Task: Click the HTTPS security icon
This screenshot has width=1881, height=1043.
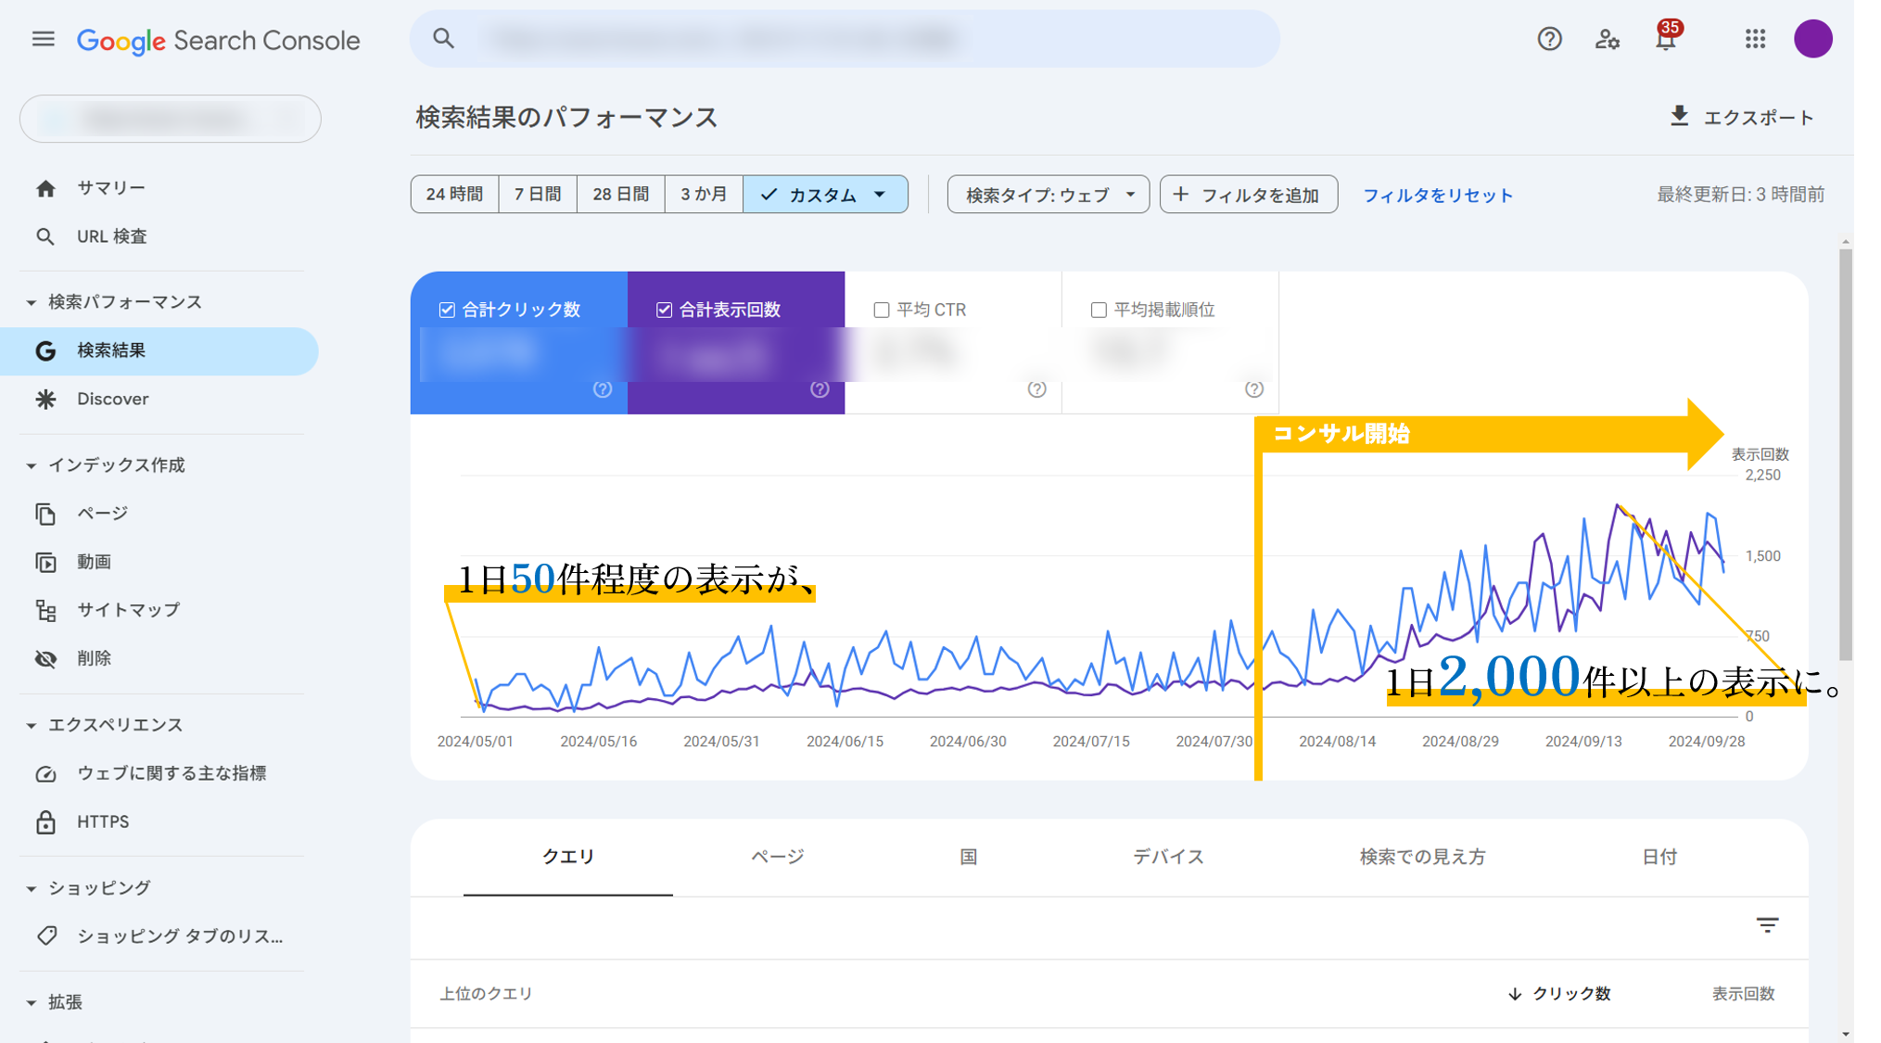Action: [41, 820]
